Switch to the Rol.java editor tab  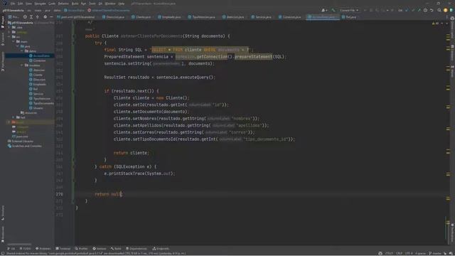pyautogui.click(x=349, y=17)
